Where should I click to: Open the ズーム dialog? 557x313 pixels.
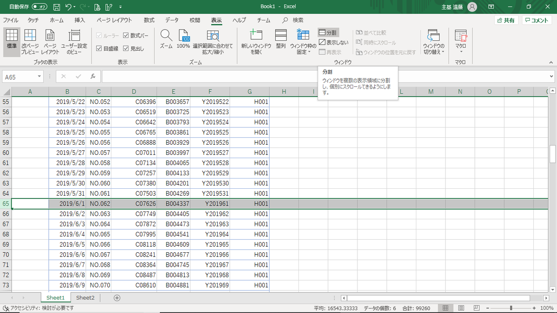(166, 39)
